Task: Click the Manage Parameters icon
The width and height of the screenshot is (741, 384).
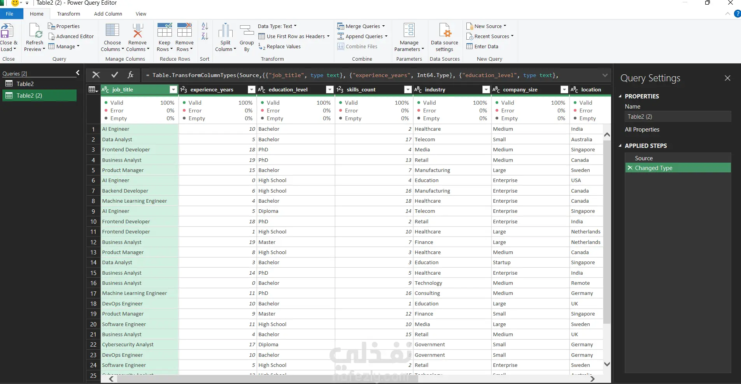Action: pos(409,30)
